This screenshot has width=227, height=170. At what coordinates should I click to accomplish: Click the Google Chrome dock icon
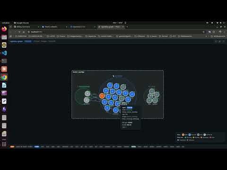pos(4,77)
